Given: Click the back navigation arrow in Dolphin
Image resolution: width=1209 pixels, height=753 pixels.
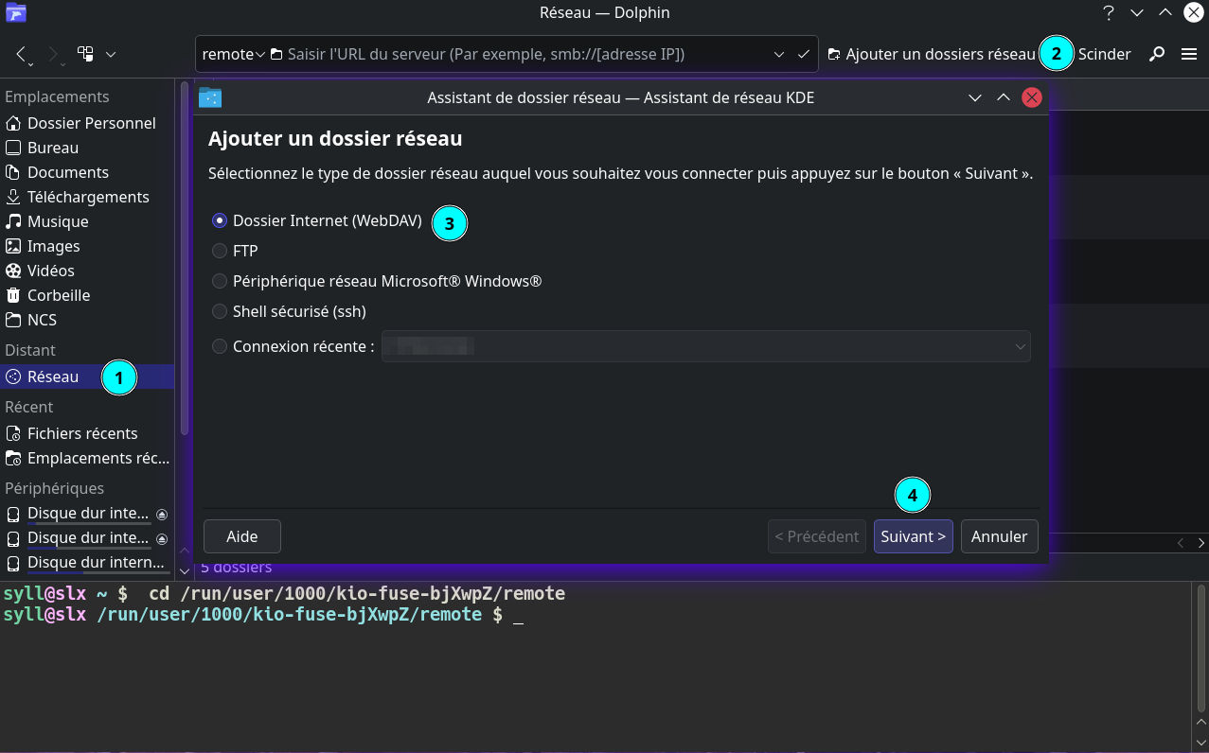Looking at the screenshot, I should [x=22, y=54].
